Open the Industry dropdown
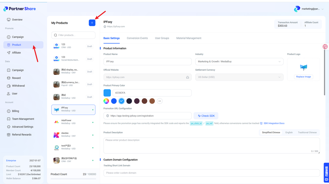The image size is (329, 184). [x=239, y=61]
